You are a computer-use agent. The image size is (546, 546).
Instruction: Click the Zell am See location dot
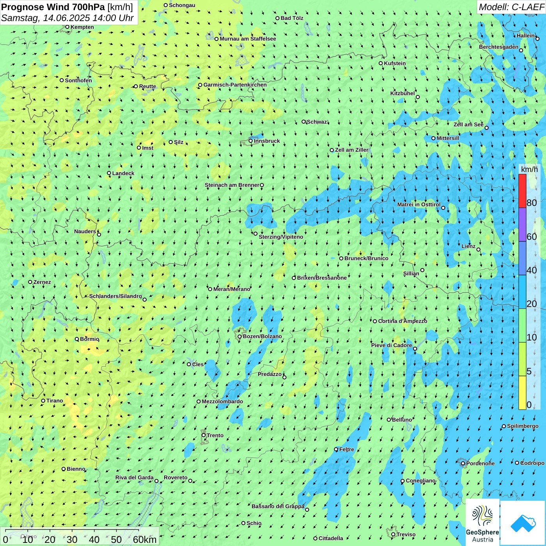486,128
